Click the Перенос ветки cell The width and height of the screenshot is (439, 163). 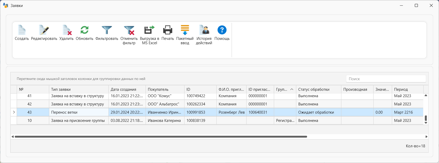[79, 112]
